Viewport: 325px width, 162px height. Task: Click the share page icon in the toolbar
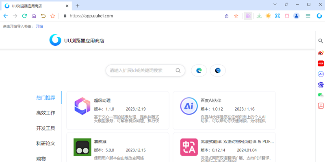coord(227,16)
